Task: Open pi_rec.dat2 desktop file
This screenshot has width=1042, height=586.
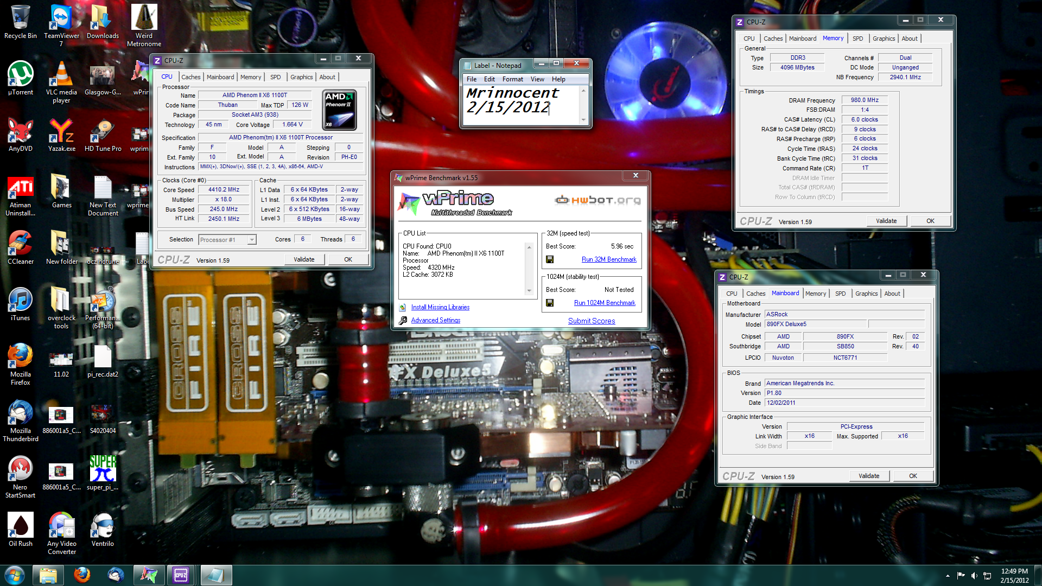Action: pyautogui.click(x=103, y=360)
